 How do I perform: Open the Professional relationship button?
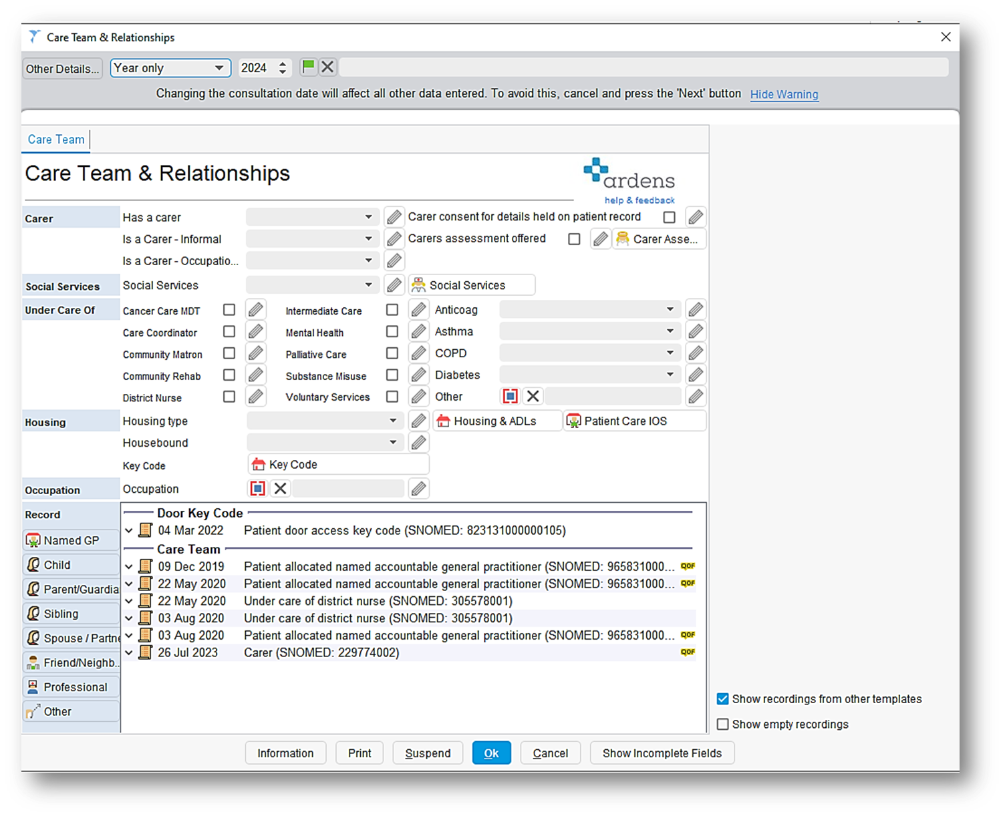71,687
